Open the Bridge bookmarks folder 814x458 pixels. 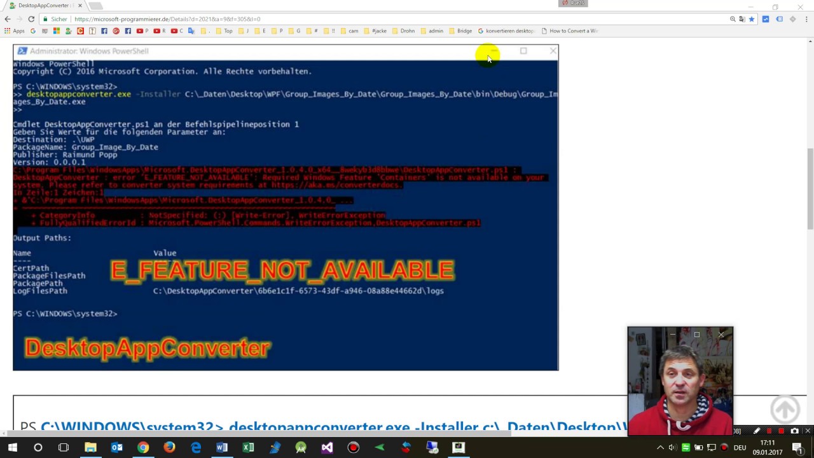point(460,31)
